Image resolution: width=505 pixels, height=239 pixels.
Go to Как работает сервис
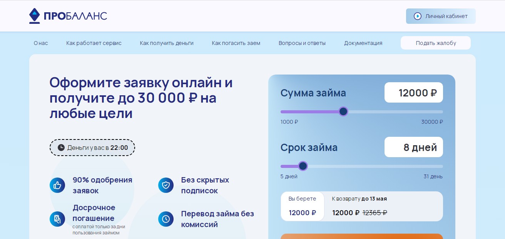click(x=94, y=43)
